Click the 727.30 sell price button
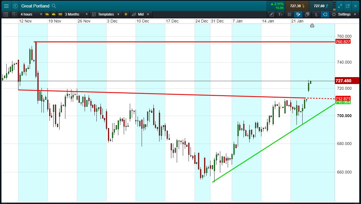 [297, 6]
